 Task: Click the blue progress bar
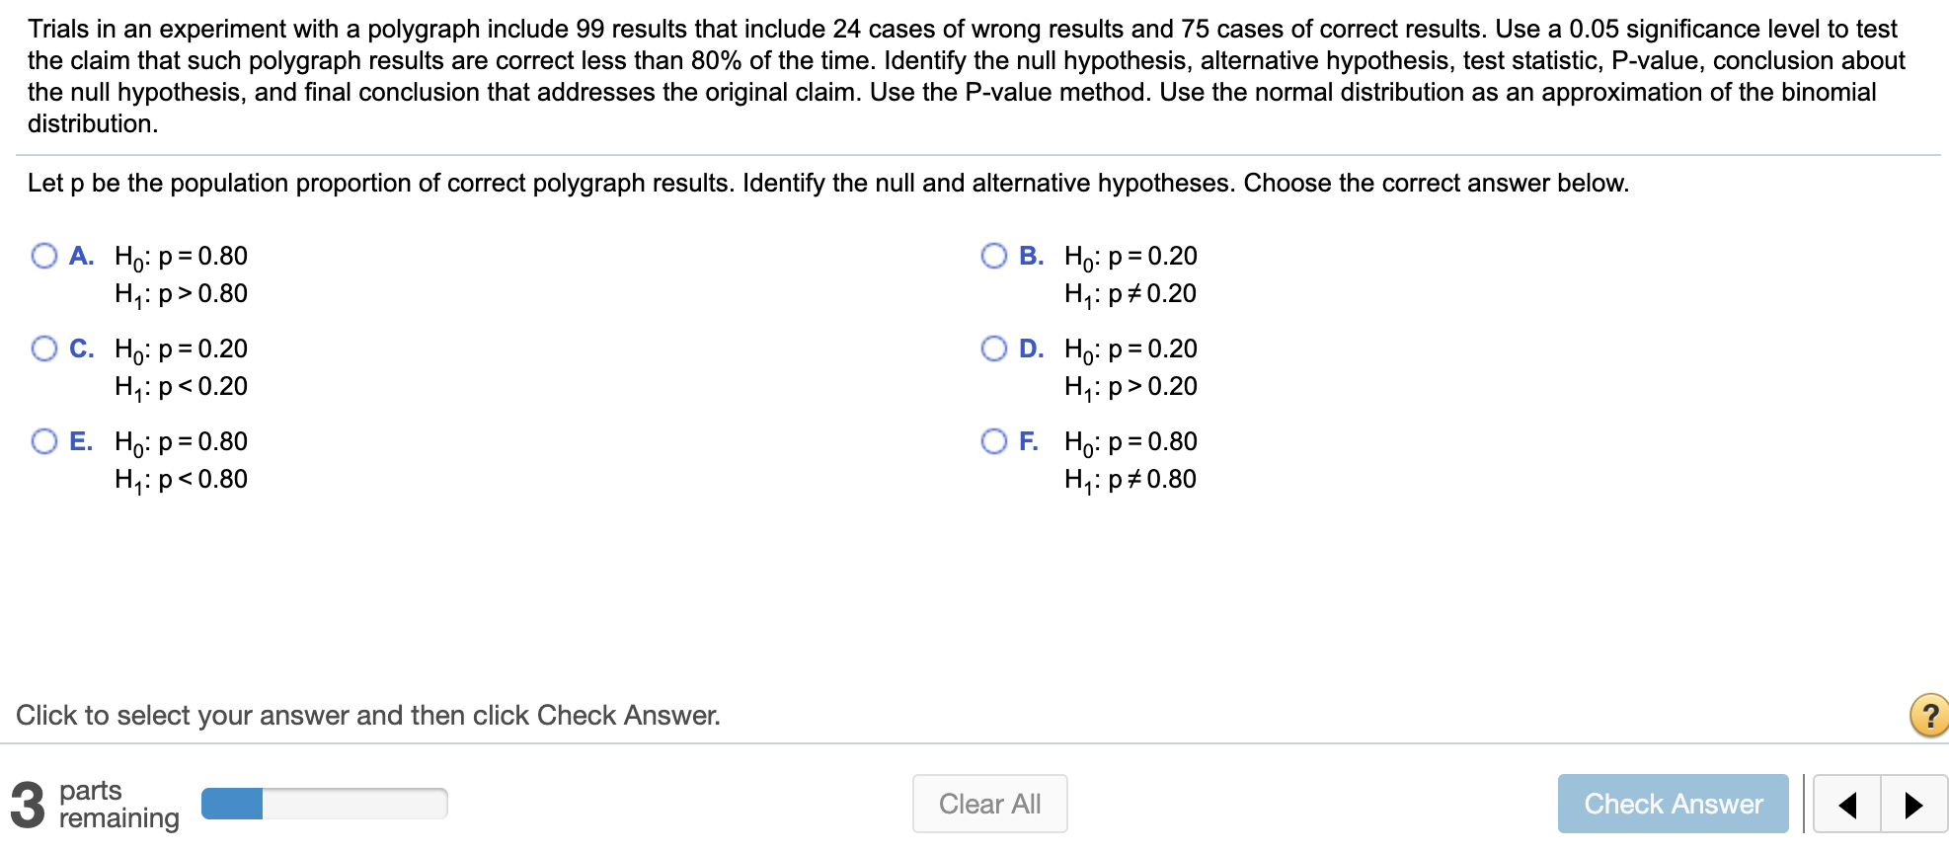pos(233,803)
